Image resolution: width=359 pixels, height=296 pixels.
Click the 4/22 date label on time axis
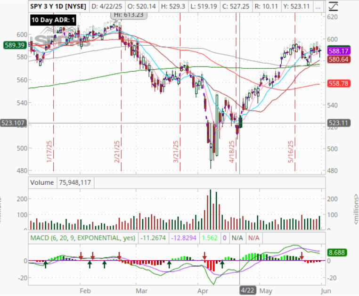tap(248, 290)
